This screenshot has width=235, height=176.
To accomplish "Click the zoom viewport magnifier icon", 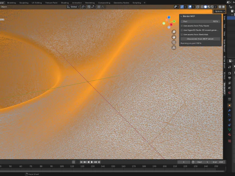I will (174, 32).
